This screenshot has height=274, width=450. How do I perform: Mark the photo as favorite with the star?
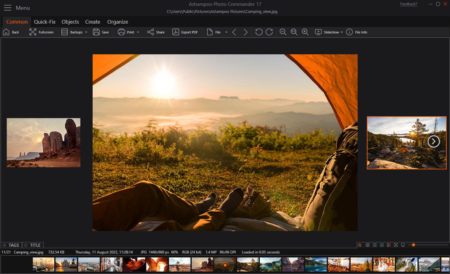point(360,245)
